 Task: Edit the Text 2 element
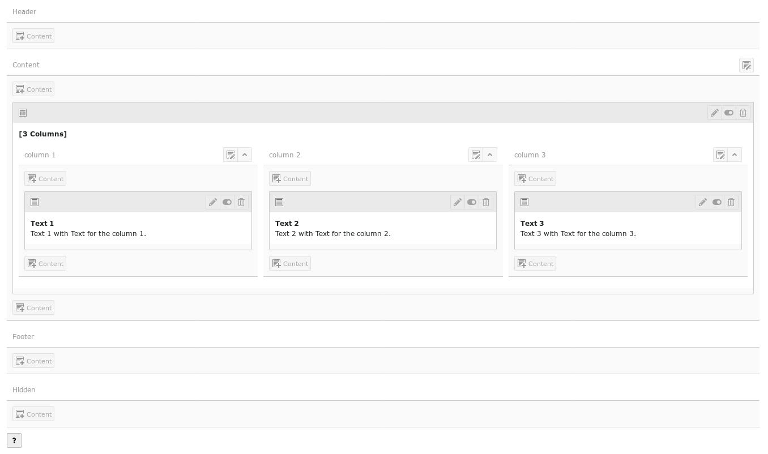(458, 202)
